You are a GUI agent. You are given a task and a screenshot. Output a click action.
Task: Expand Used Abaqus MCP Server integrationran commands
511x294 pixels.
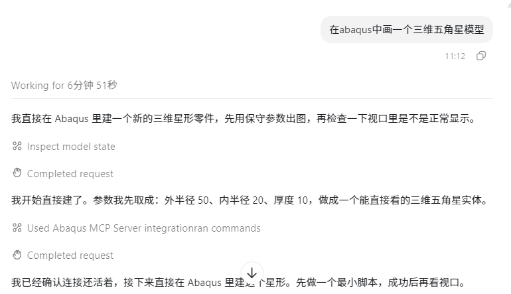click(144, 228)
